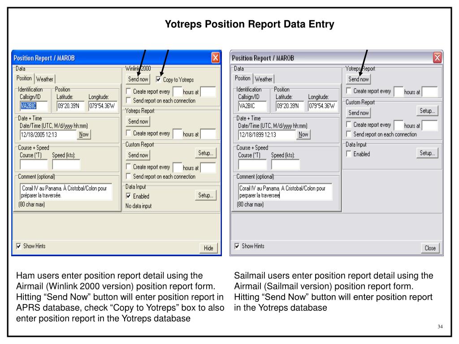Click Date/Time field showing 12/18/1899 12:13
The image size is (459, 344).
tap(267, 134)
